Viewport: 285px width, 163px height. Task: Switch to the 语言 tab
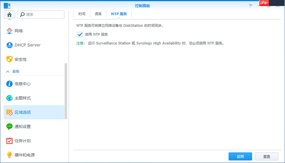point(98,14)
